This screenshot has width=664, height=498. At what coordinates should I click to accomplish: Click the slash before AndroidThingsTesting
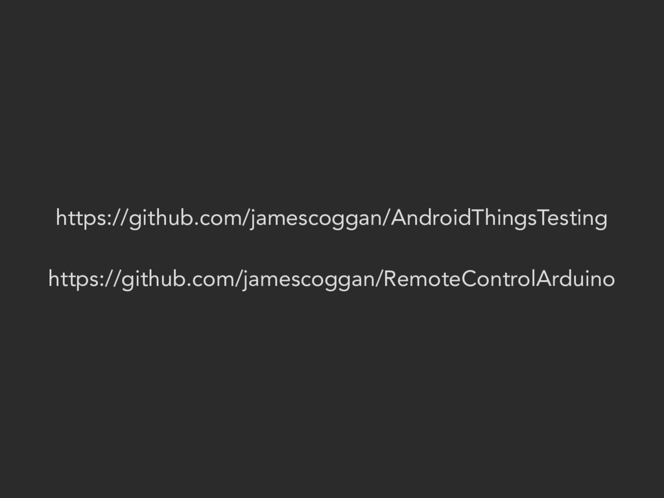(386, 219)
